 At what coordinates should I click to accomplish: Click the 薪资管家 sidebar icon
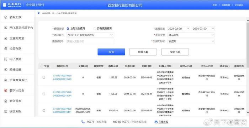(6, 101)
